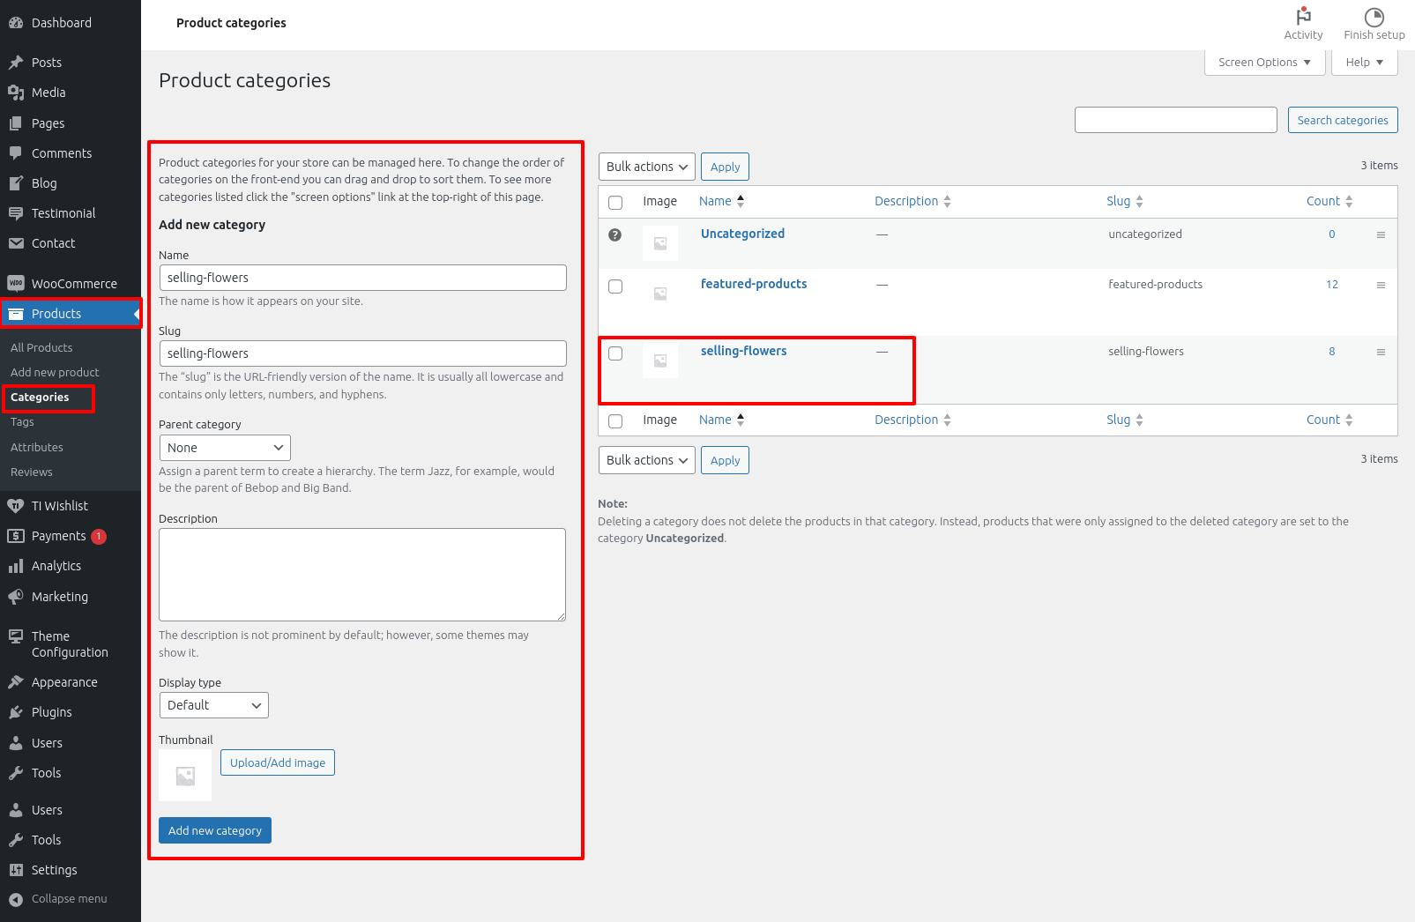Expand the top Bulk actions dropdown
The width and height of the screenshot is (1415, 922).
click(646, 167)
